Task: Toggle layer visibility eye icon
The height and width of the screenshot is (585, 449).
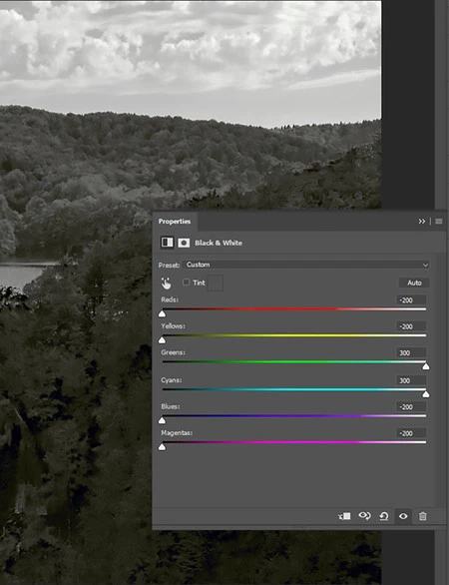Action: (x=403, y=516)
